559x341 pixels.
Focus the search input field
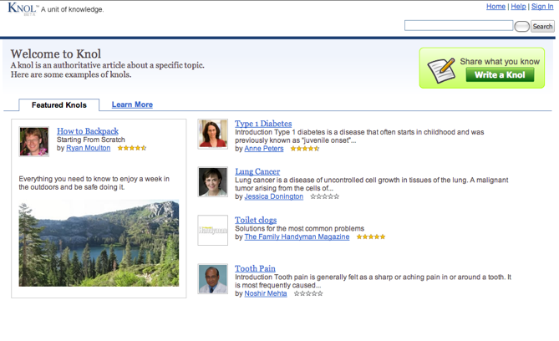(459, 25)
